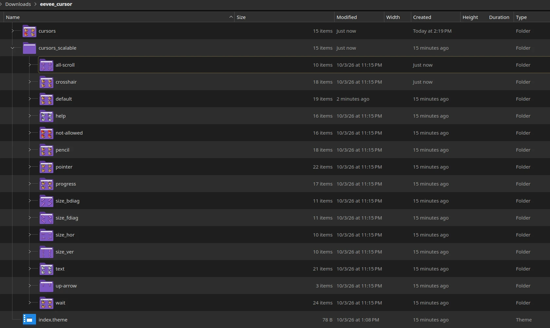The height and width of the screenshot is (328, 550).
Task: Collapse the cursors_scalable folder tree arrow
Action: 12,48
